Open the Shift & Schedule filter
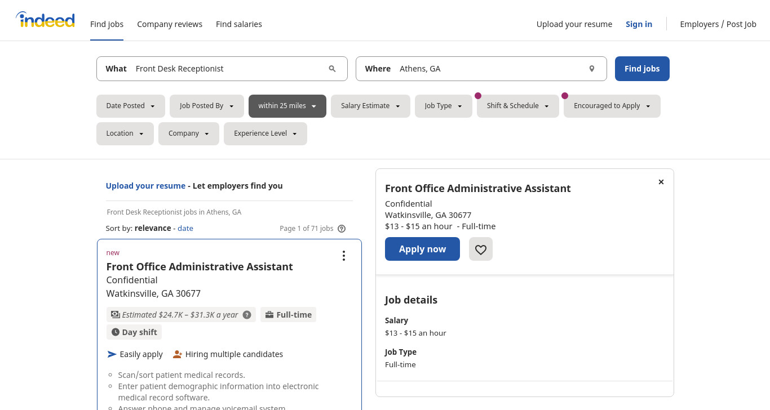 (518, 106)
